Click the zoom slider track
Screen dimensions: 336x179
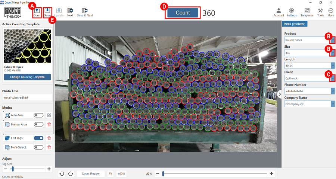[215, 174]
